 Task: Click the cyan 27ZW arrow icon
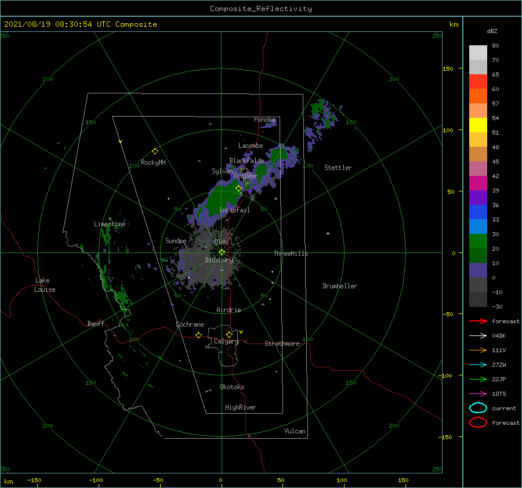click(478, 365)
